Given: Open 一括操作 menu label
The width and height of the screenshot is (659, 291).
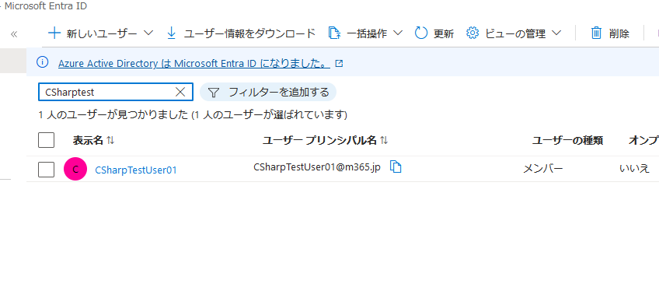Looking at the screenshot, I should (367, 33).
